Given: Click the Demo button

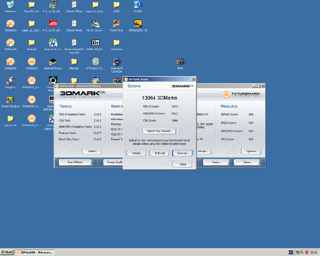Looking at the screenshot, I should pyautogui.click(x=216, y=162).
